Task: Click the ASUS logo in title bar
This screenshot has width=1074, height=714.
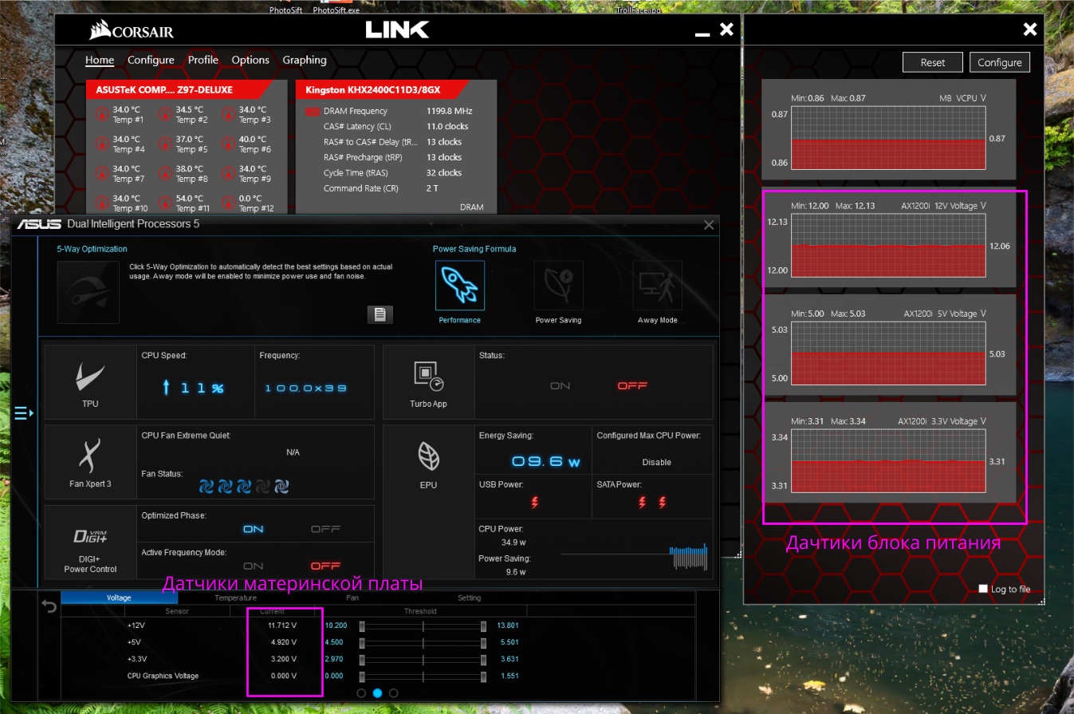Action: (37, 224)
